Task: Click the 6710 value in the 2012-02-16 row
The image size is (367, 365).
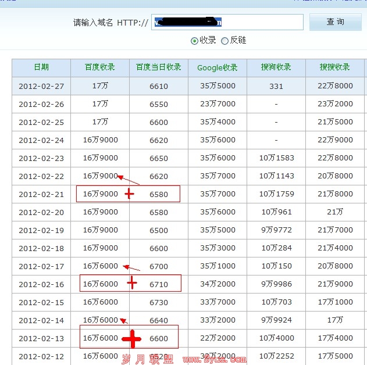Action: [159, 284]
